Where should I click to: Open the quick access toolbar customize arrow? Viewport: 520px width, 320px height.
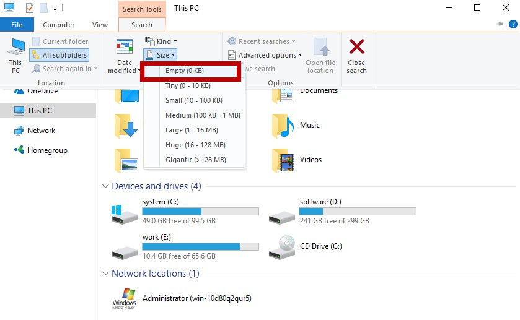(55, 8)
